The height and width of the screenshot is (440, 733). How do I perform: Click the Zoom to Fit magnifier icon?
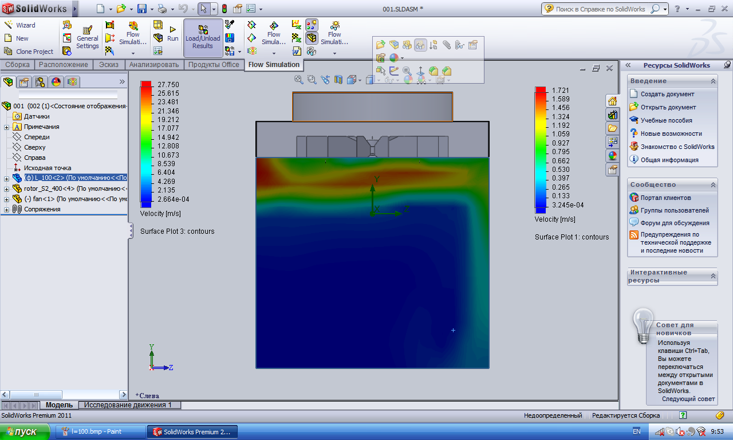click(298, 80)
